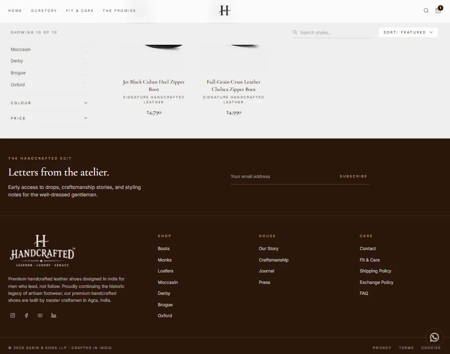Click the H logo in the top navigation
Viewport: 450px width, 354px height.
(225, 10)
